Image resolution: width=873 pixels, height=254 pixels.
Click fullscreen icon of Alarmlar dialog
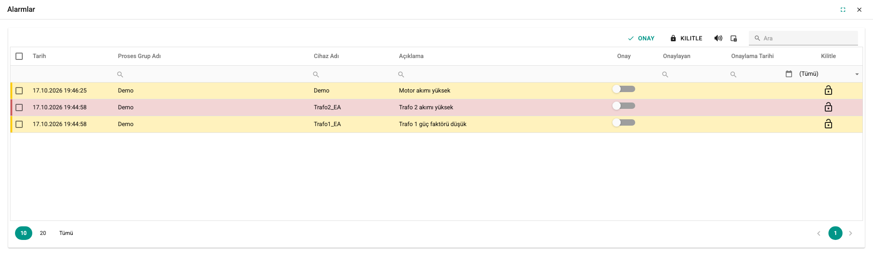click(843, 10)
